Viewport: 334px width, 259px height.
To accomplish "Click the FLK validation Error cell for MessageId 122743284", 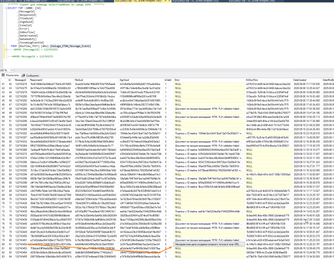I will pos(209,109).
